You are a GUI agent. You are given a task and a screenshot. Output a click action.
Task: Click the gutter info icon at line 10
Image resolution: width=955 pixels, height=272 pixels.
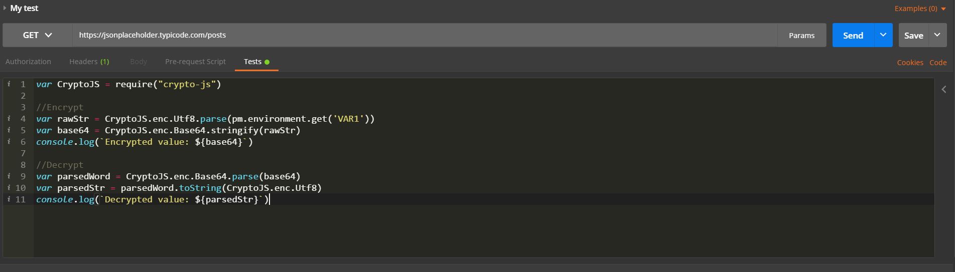(x=9, y=188)
